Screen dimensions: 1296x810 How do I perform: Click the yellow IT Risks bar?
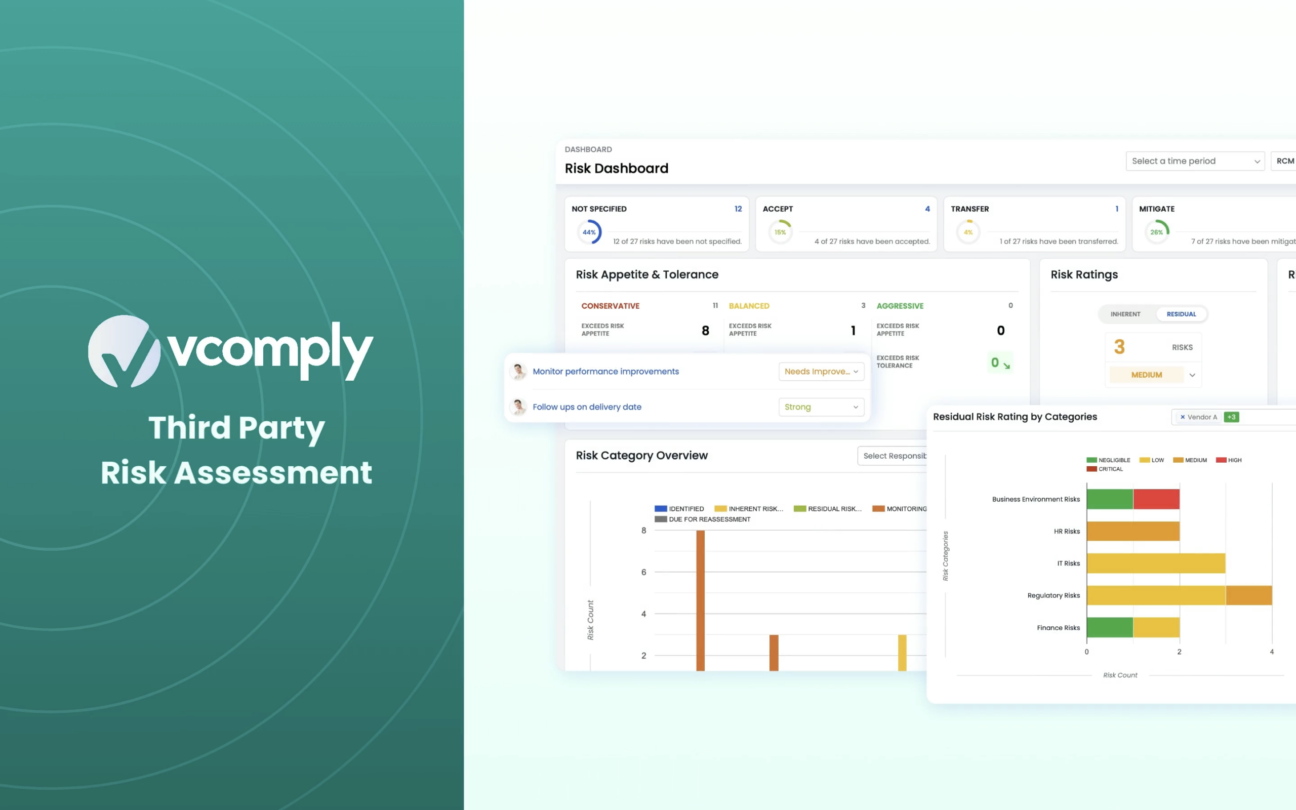point(1156,563)
